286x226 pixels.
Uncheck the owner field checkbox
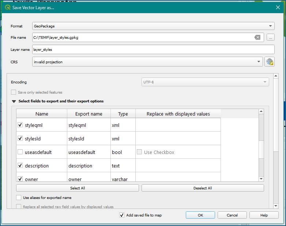[x=20, y=178]
